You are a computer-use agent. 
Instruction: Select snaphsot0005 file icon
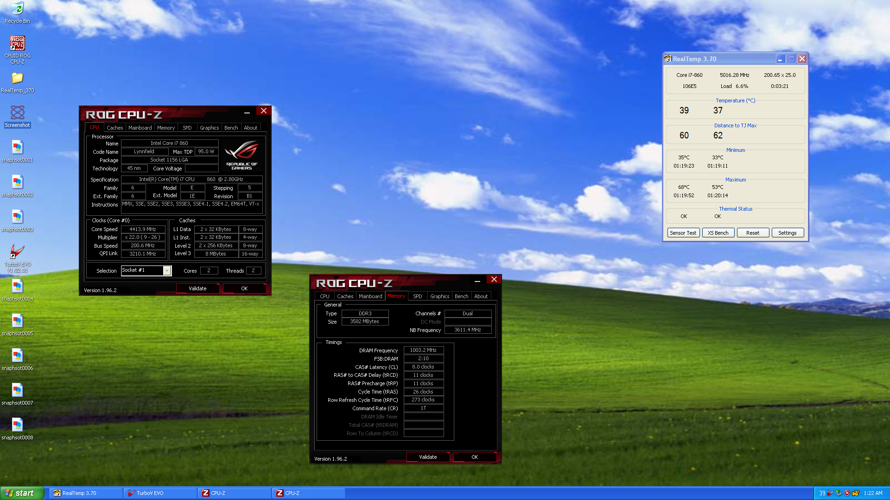coord(17,325)
